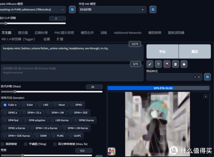Viewport: 214px width, 157px height.
Task: Switch to the 图生图 tab
Action: pos(23,33)
